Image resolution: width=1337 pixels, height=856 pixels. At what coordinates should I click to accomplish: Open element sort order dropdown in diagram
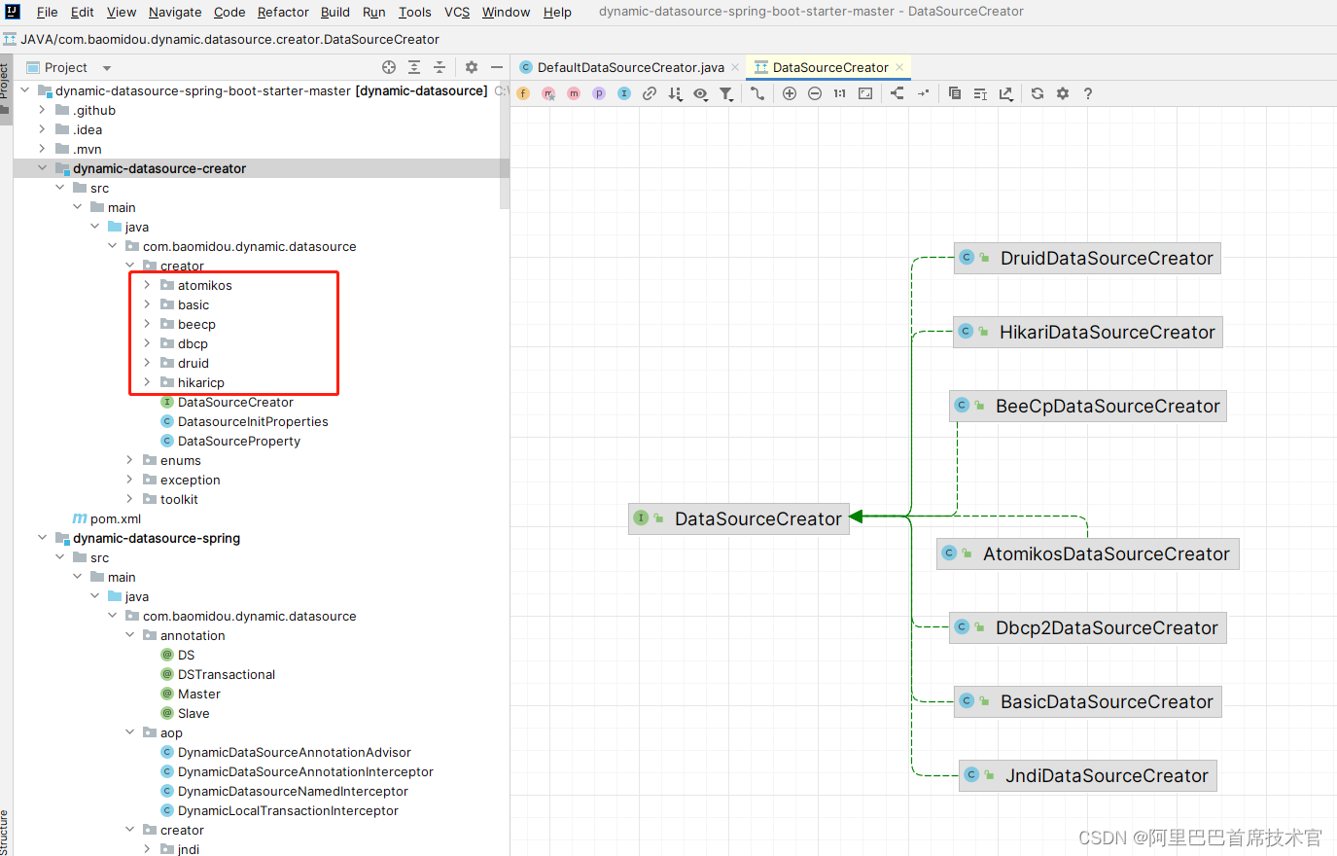click(x=675, y=93)
